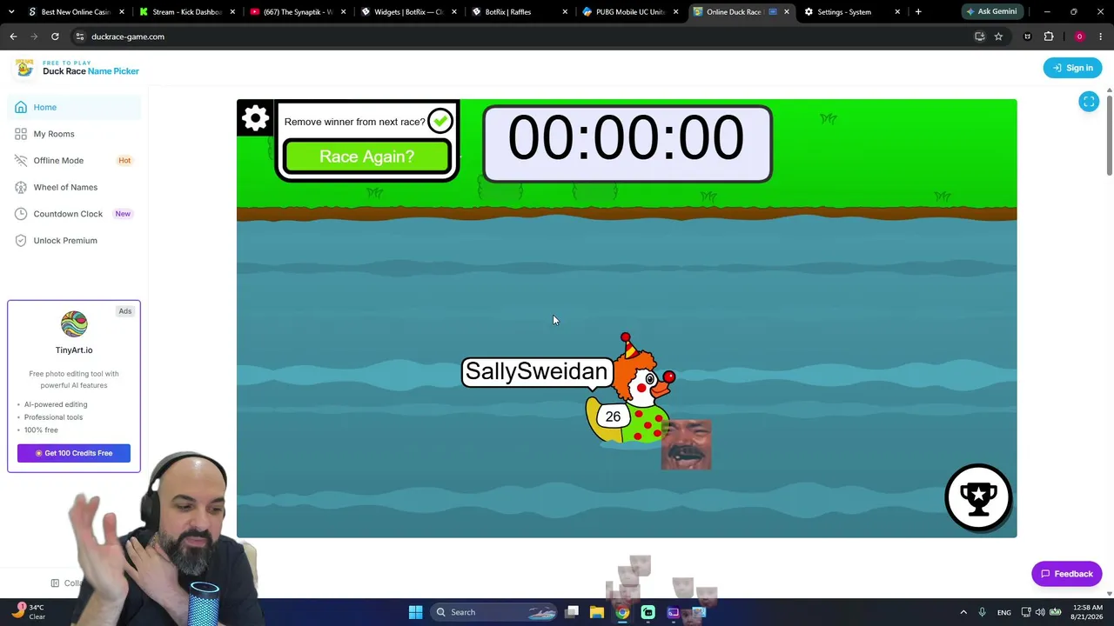1114x626 pixels.
Task: Close the Online Duck Race tab
Action: tap(787, 12)
